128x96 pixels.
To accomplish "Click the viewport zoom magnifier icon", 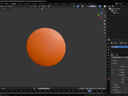I will click(104, 21).
